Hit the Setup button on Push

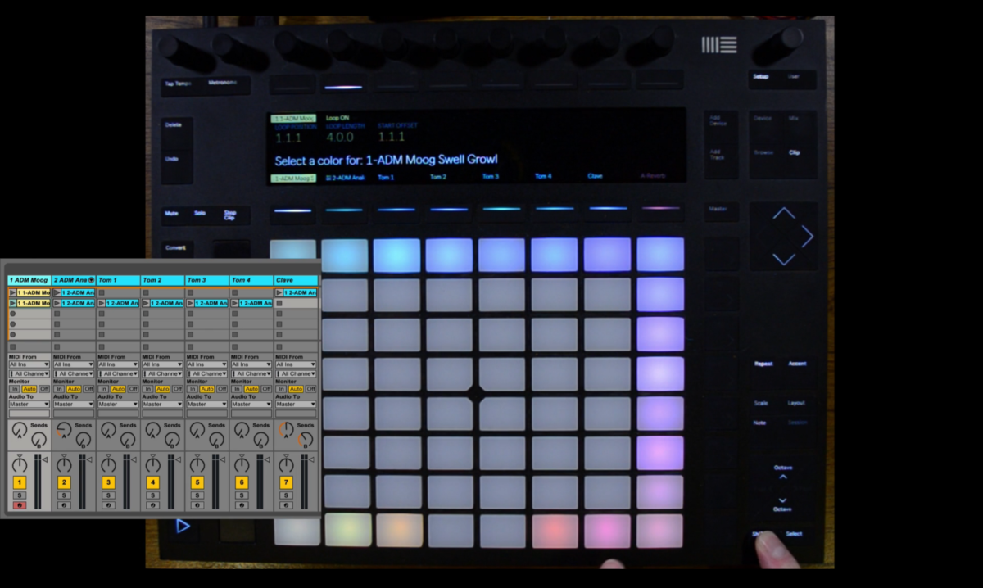(x=762, y=77)
